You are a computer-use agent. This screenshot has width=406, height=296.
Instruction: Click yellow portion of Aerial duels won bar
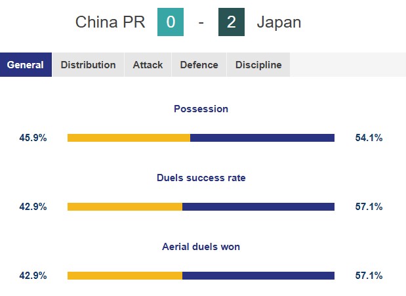(x=125, y=276)
